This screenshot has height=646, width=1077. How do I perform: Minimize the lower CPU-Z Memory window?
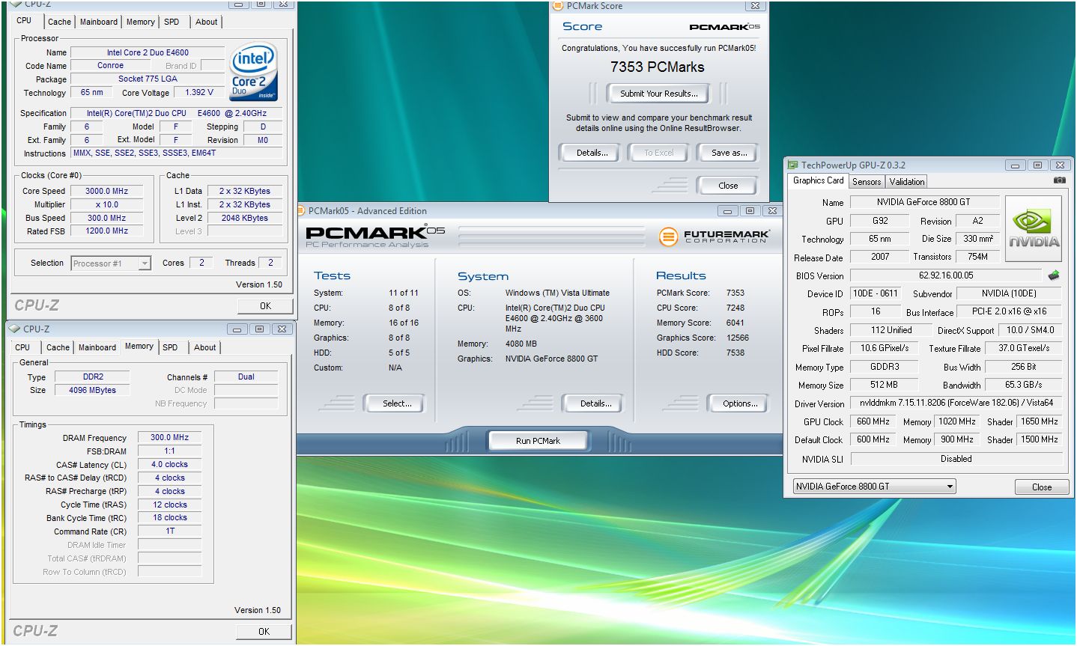[237, 329]
